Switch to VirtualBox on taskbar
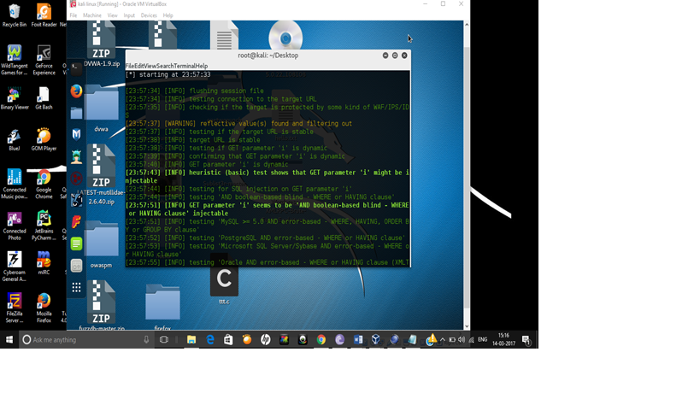This screenshot has height=393, width=700. 376,339
